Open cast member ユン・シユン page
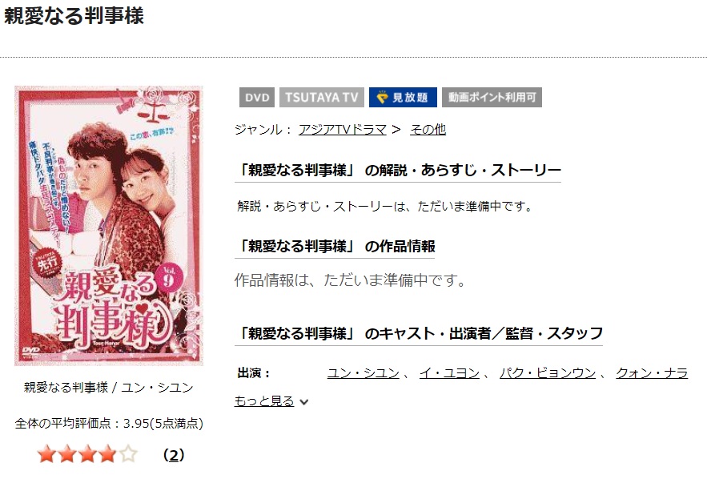Image resolution: width=707 pixels, height=487 pixels. click(364, 373)
